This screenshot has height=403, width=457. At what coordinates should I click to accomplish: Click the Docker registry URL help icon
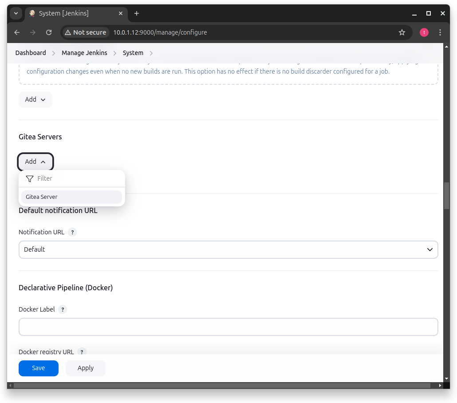tap(82, 352)
